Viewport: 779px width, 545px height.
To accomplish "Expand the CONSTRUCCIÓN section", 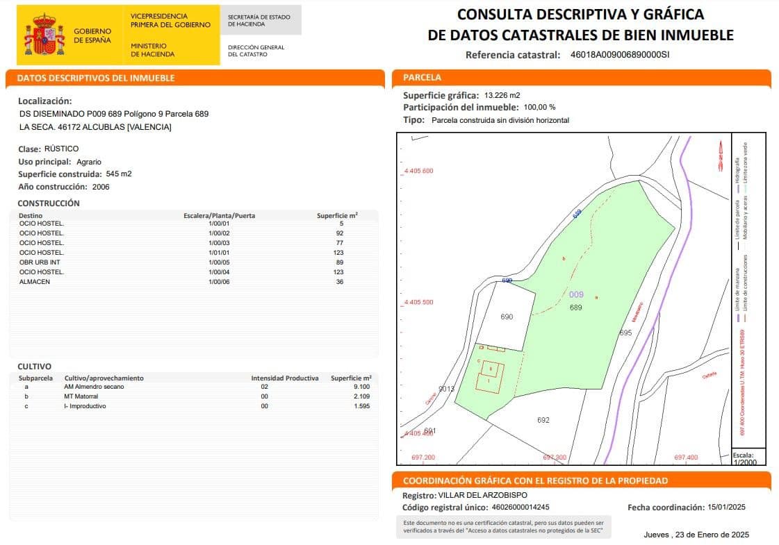I will coord(43,203).
